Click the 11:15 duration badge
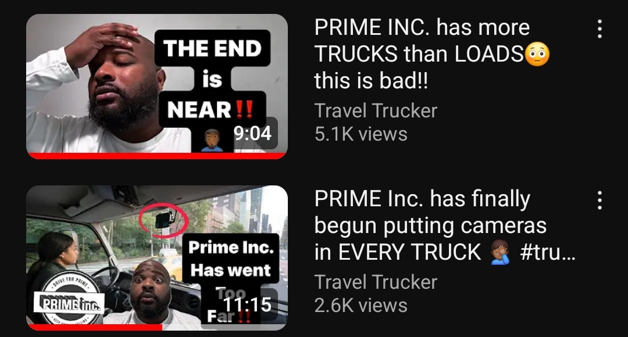The image size is (628, 337). (247, 304)
